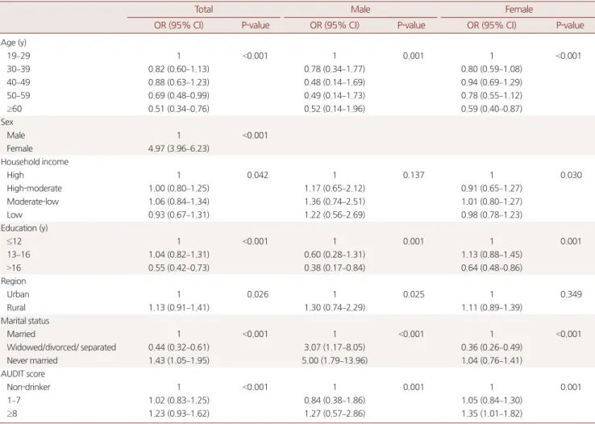Image resolution: width=595 pixels, height=424 pixels.
Task: Click 'Widowed/divorced/ separated' row label
Action: click(x=61, y=347)
